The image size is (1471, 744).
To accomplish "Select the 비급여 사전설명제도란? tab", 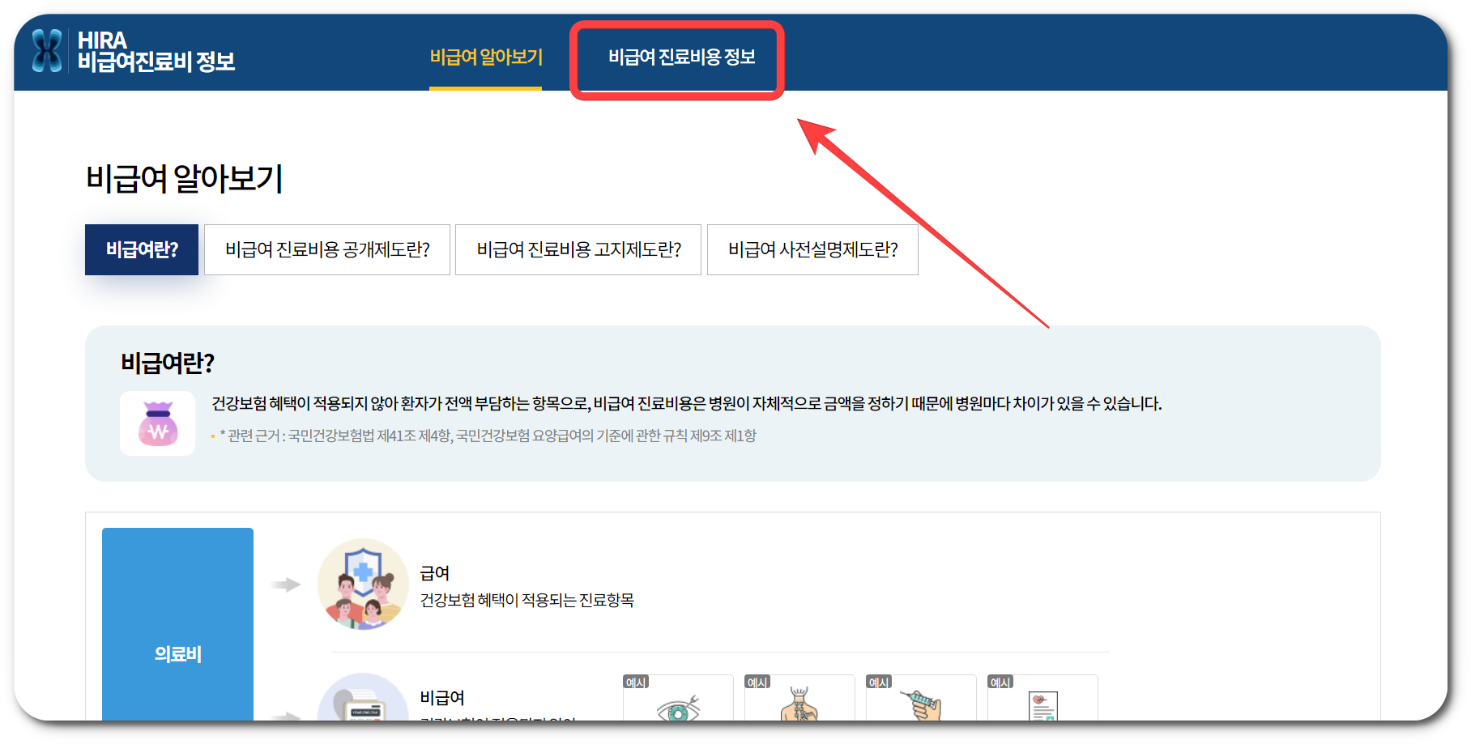I will pos(812,249).
